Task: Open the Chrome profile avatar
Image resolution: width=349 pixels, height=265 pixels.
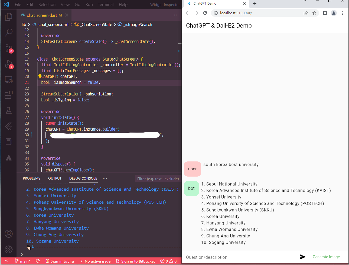Action: point(334,13)
